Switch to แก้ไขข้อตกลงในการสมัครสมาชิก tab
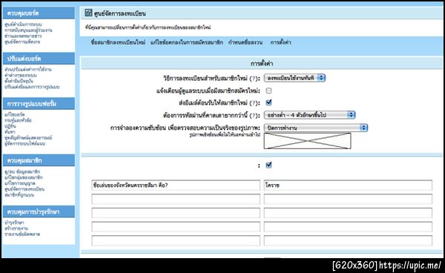Viewport: 445px width, 273px height. [187, 42]
